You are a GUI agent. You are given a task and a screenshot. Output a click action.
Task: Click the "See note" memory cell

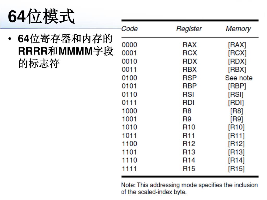point(239,78)
